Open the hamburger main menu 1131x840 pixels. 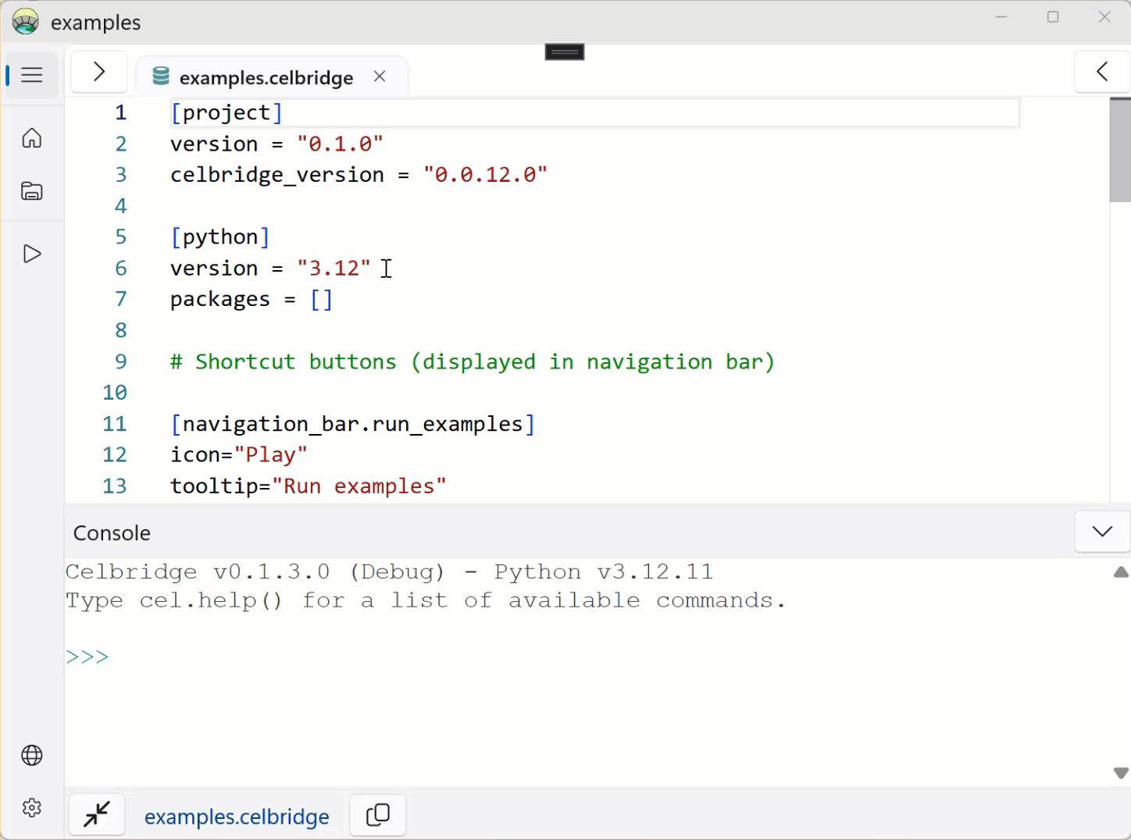(32, 75)
